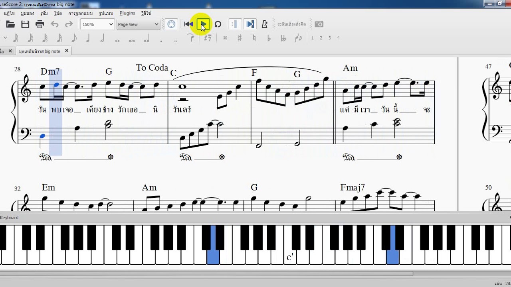511x287 pixels.
Task: Toggle the metronome icon
Action: tap(264, 24)
